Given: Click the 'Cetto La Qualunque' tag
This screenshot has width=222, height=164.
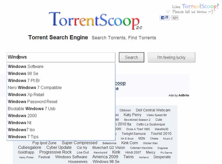Looking at the screenshot, I should 151,124.
